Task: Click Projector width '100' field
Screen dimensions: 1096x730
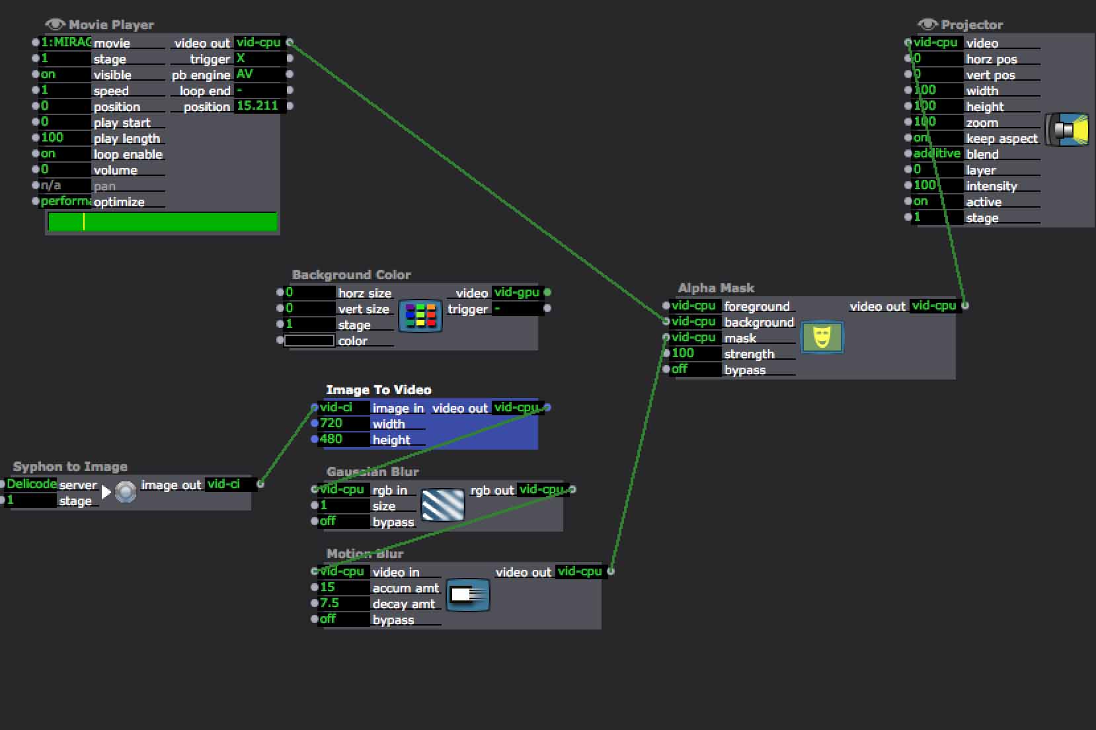Action: click(937, 90)
